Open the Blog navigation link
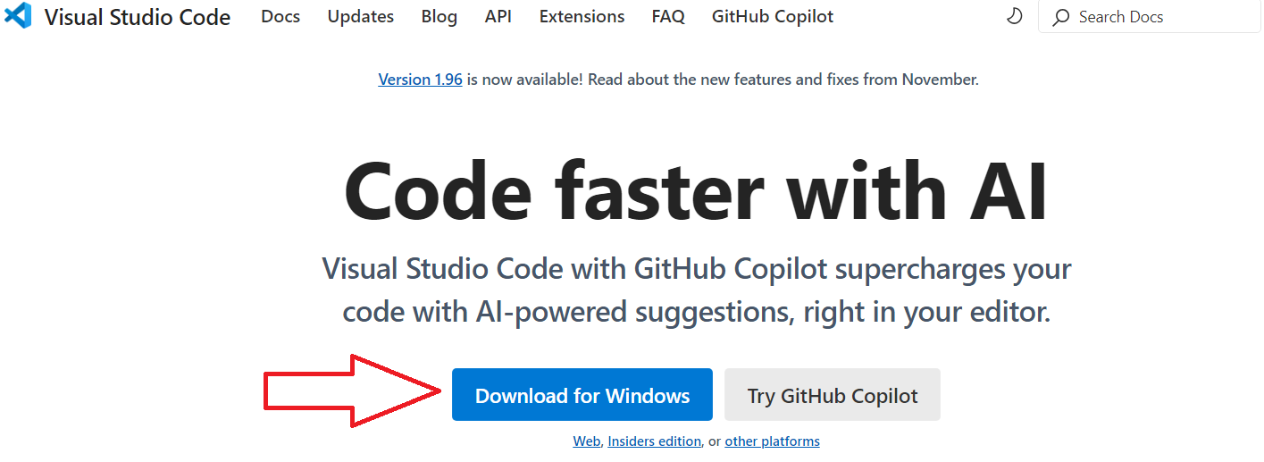 point(439,16)
